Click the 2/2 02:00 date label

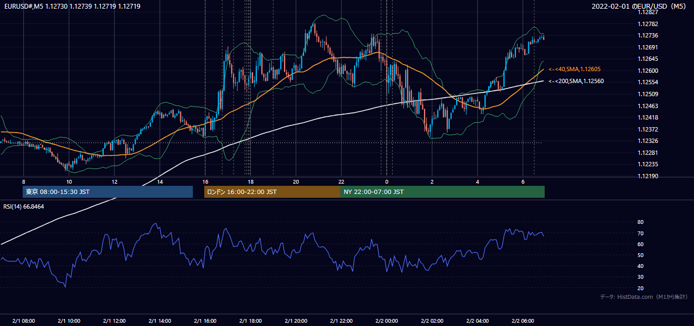[432, 321]
